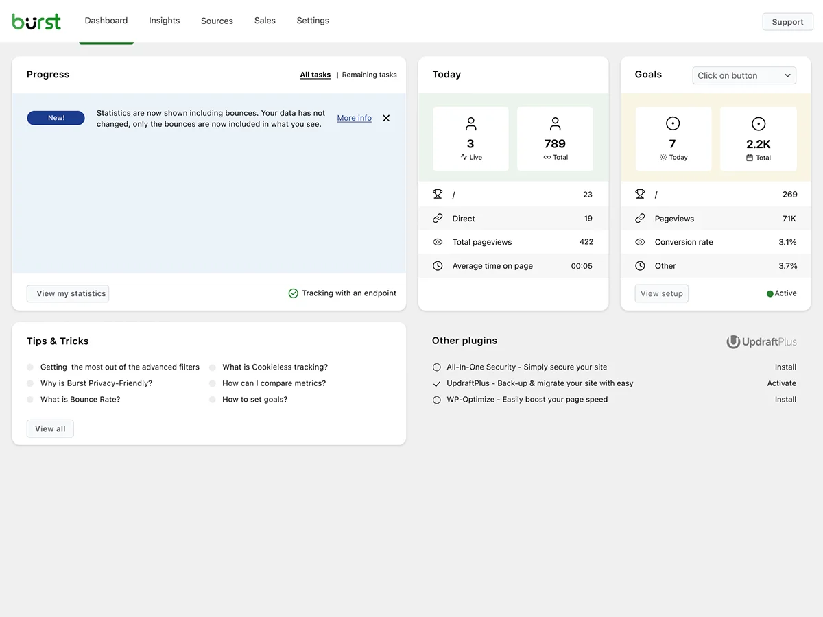
Task: Click the infinity Total icon
Action: 547,157
